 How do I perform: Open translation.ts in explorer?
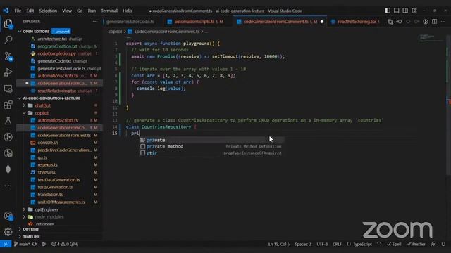click(50, 195)
